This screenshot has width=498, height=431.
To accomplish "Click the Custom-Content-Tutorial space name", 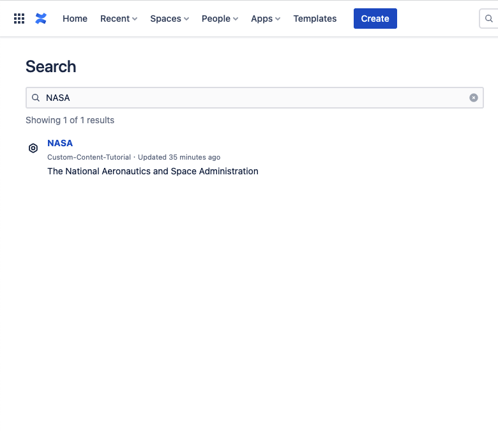I will pyautogui.click(x=89, y=157).
